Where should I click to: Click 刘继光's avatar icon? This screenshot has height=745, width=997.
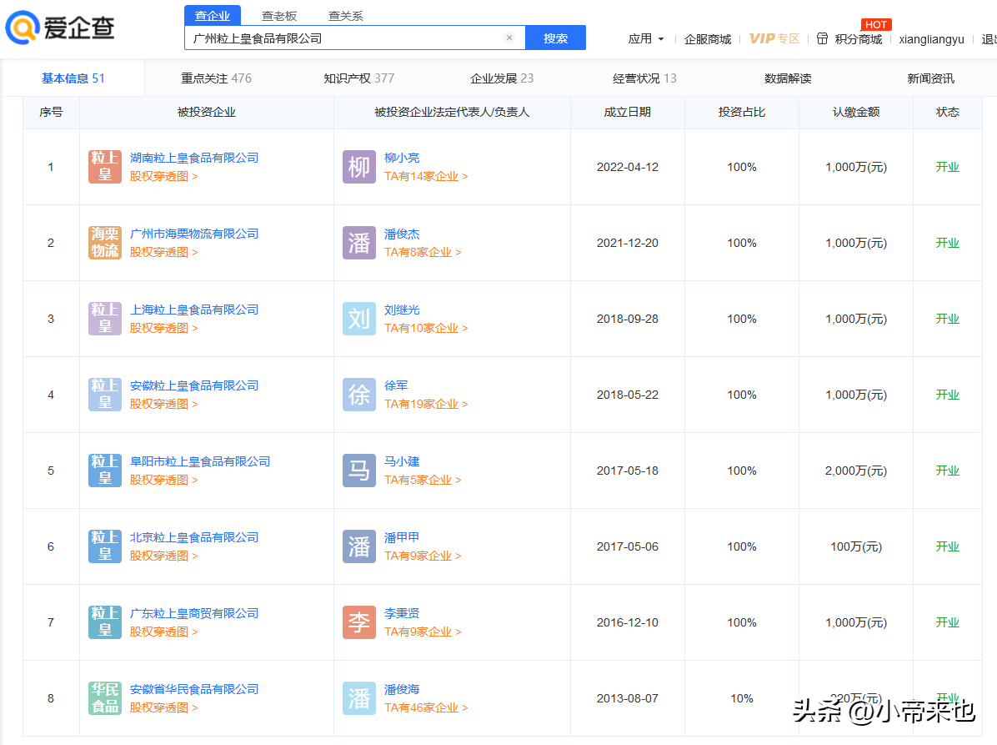tap(358, 318)
